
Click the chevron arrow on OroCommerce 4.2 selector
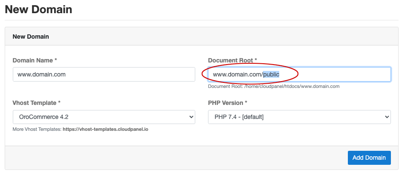(x=191, y=117)
